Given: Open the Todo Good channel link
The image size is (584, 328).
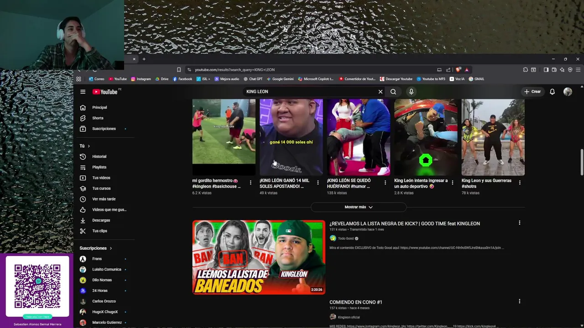Looking at the screenshot, I should (345, 238).
